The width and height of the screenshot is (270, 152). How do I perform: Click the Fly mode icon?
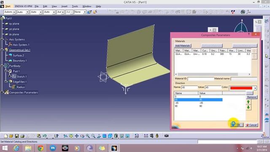(65, 136)
